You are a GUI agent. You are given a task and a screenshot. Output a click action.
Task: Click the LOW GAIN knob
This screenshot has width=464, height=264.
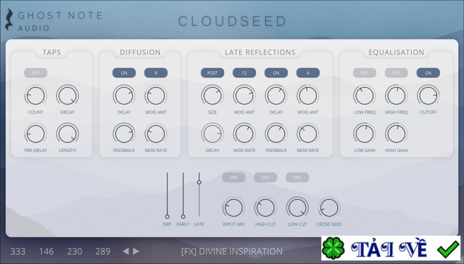tap(365, 134)
